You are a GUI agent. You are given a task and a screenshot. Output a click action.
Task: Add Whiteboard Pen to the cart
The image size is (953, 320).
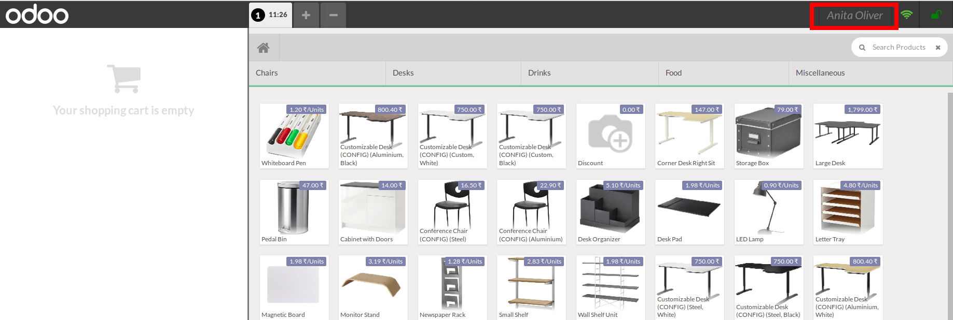point(294,136)
